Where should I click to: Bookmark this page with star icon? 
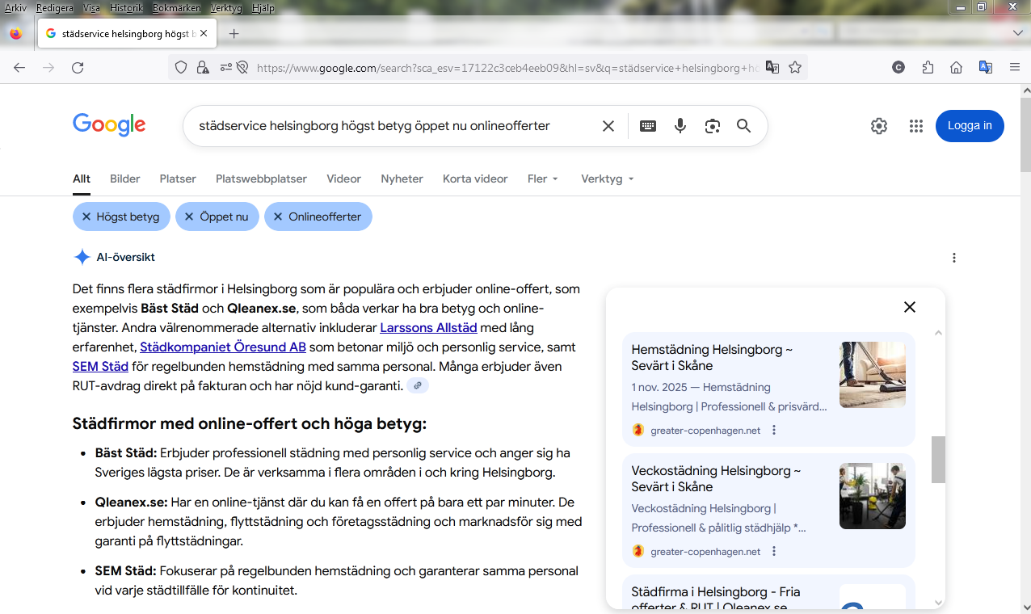[x=795, y=68]
